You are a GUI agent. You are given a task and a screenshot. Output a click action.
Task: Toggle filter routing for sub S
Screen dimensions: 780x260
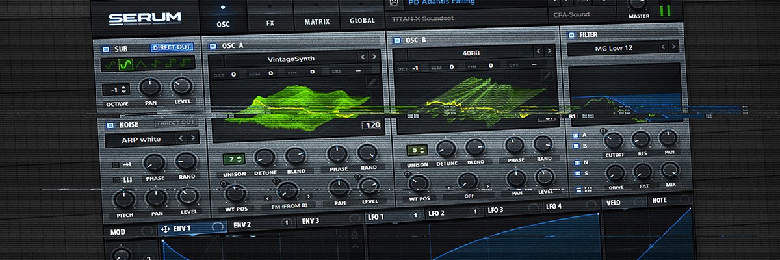[578, 174]
